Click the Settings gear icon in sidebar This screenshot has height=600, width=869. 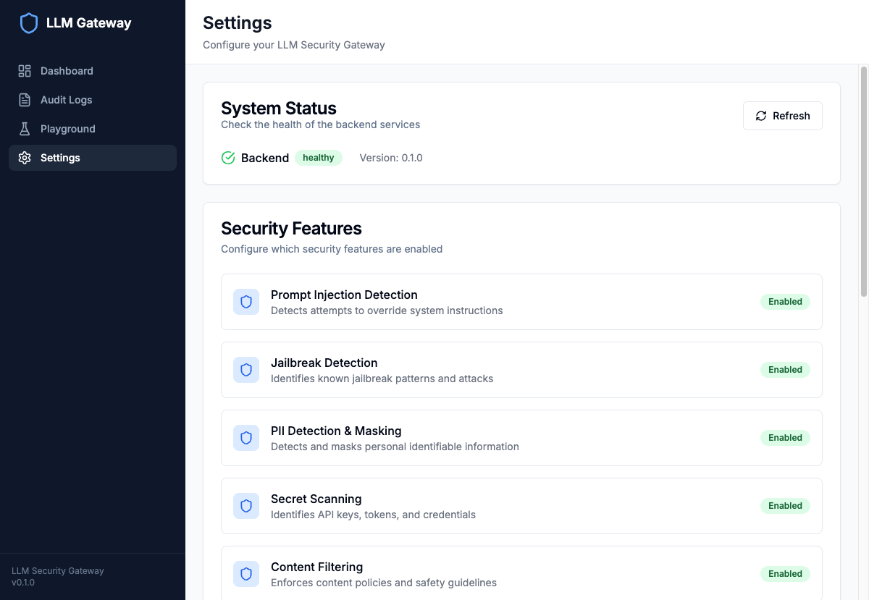[25, 158]
